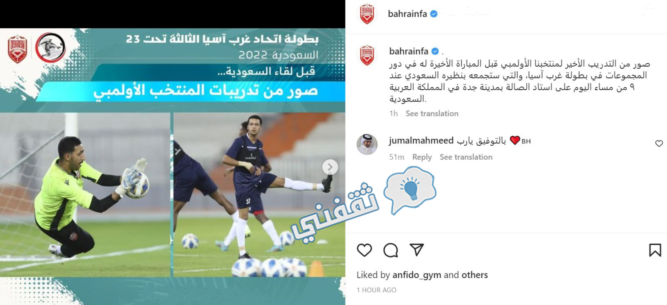The width and height of the screenshot is (667, 305).
Task: View others who liked the post
Action: (x=475, y=275)
